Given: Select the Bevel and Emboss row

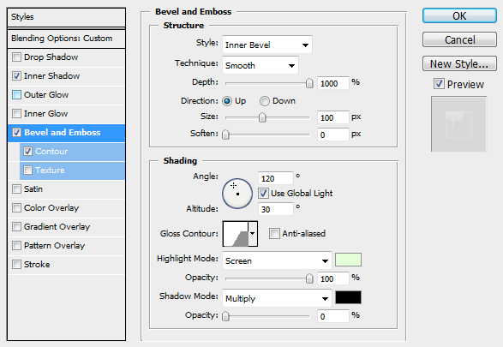Looking at the screenshot, I should pyautogui.click(x=66, y=133).
